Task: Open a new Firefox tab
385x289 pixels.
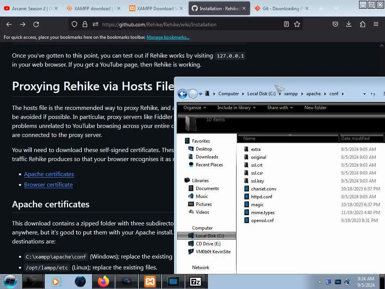Action: click(x=321, y=9)
